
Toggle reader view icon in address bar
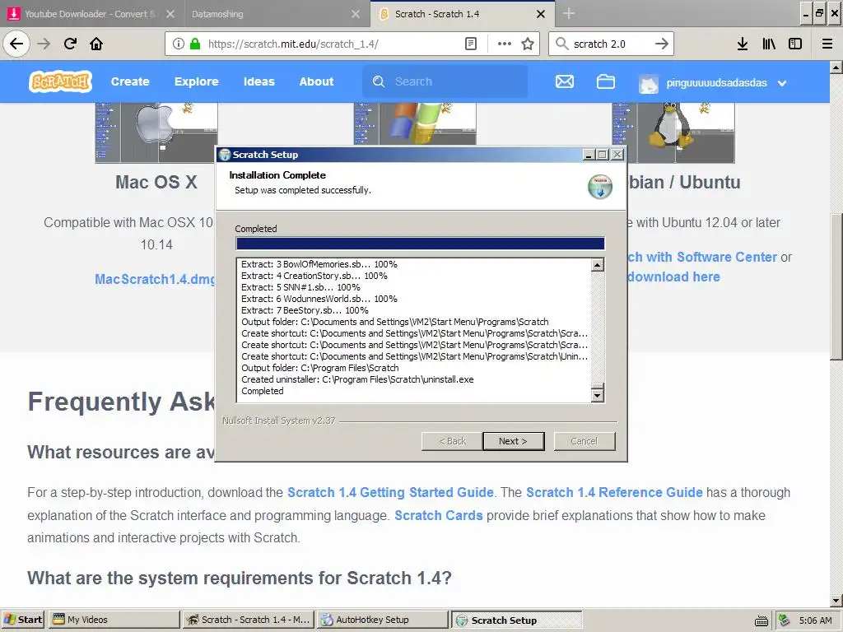[470, 44]
